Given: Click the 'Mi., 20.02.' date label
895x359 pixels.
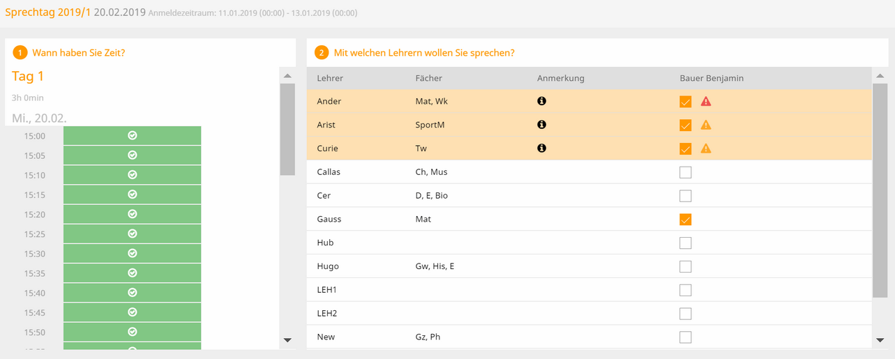Looking at the screenshot, I should click(x=39, y=119).
